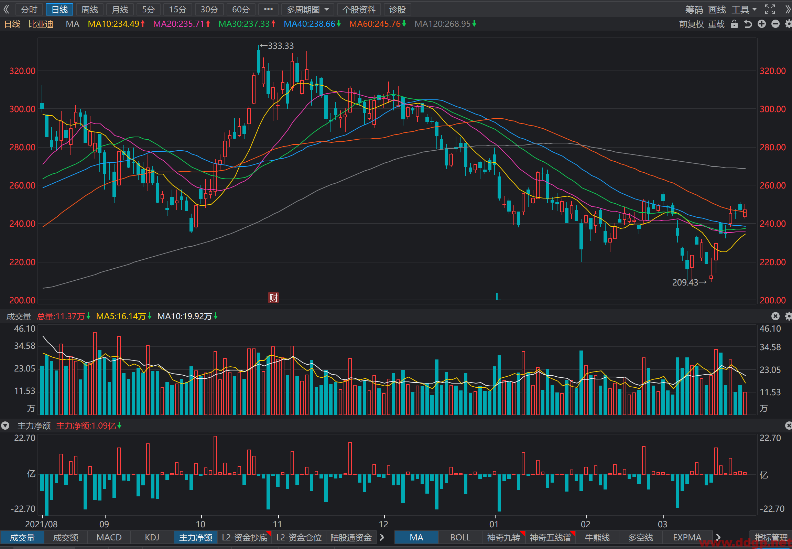
Task: Click MA120:268.95 legend value
Action: pyautogui.click(x=445, y=24)
